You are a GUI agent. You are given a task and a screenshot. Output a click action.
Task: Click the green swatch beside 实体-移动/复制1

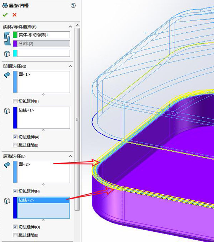click(x=15, y=35)
